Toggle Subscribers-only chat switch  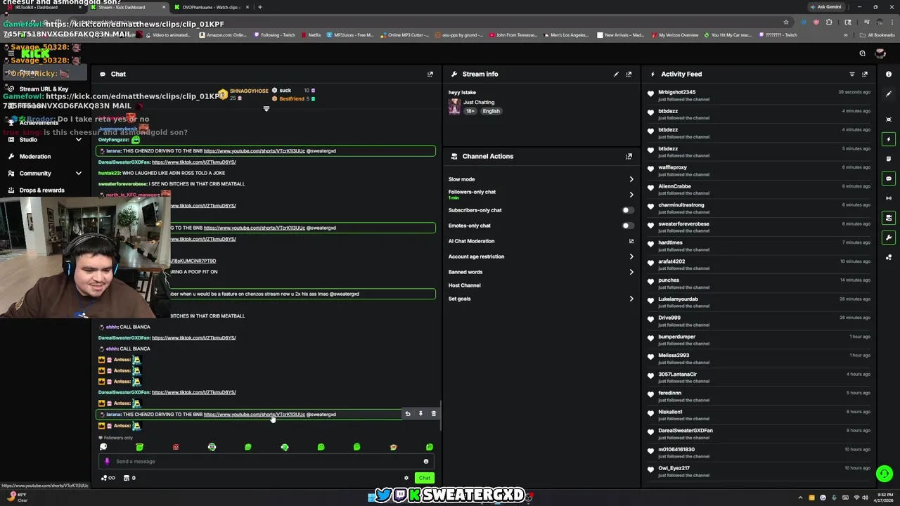click(628, 210)
